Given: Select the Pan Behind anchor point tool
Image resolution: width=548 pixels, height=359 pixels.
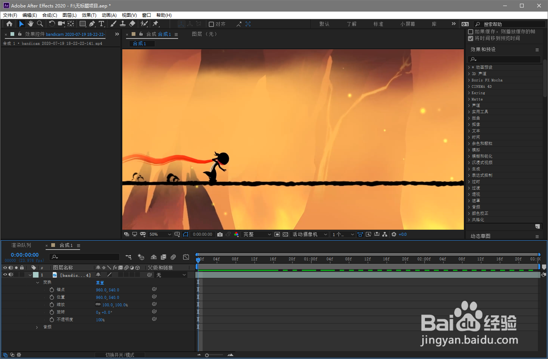Looking at the screenshot, I should coord(71,24).
